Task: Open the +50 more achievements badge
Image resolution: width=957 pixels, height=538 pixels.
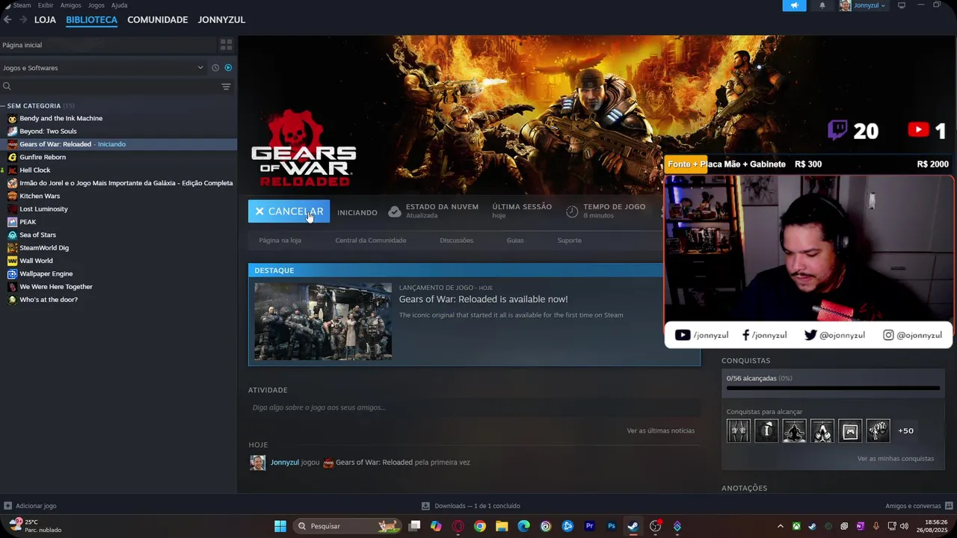Action: 905,430
